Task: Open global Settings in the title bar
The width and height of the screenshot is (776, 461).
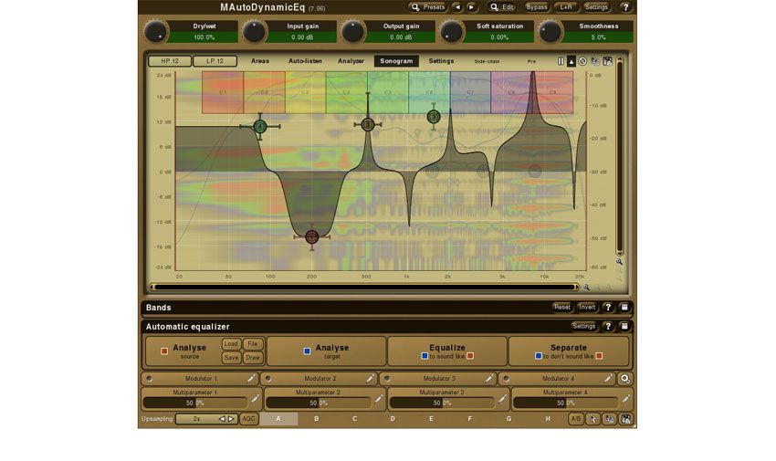Action: click(596, 7)
